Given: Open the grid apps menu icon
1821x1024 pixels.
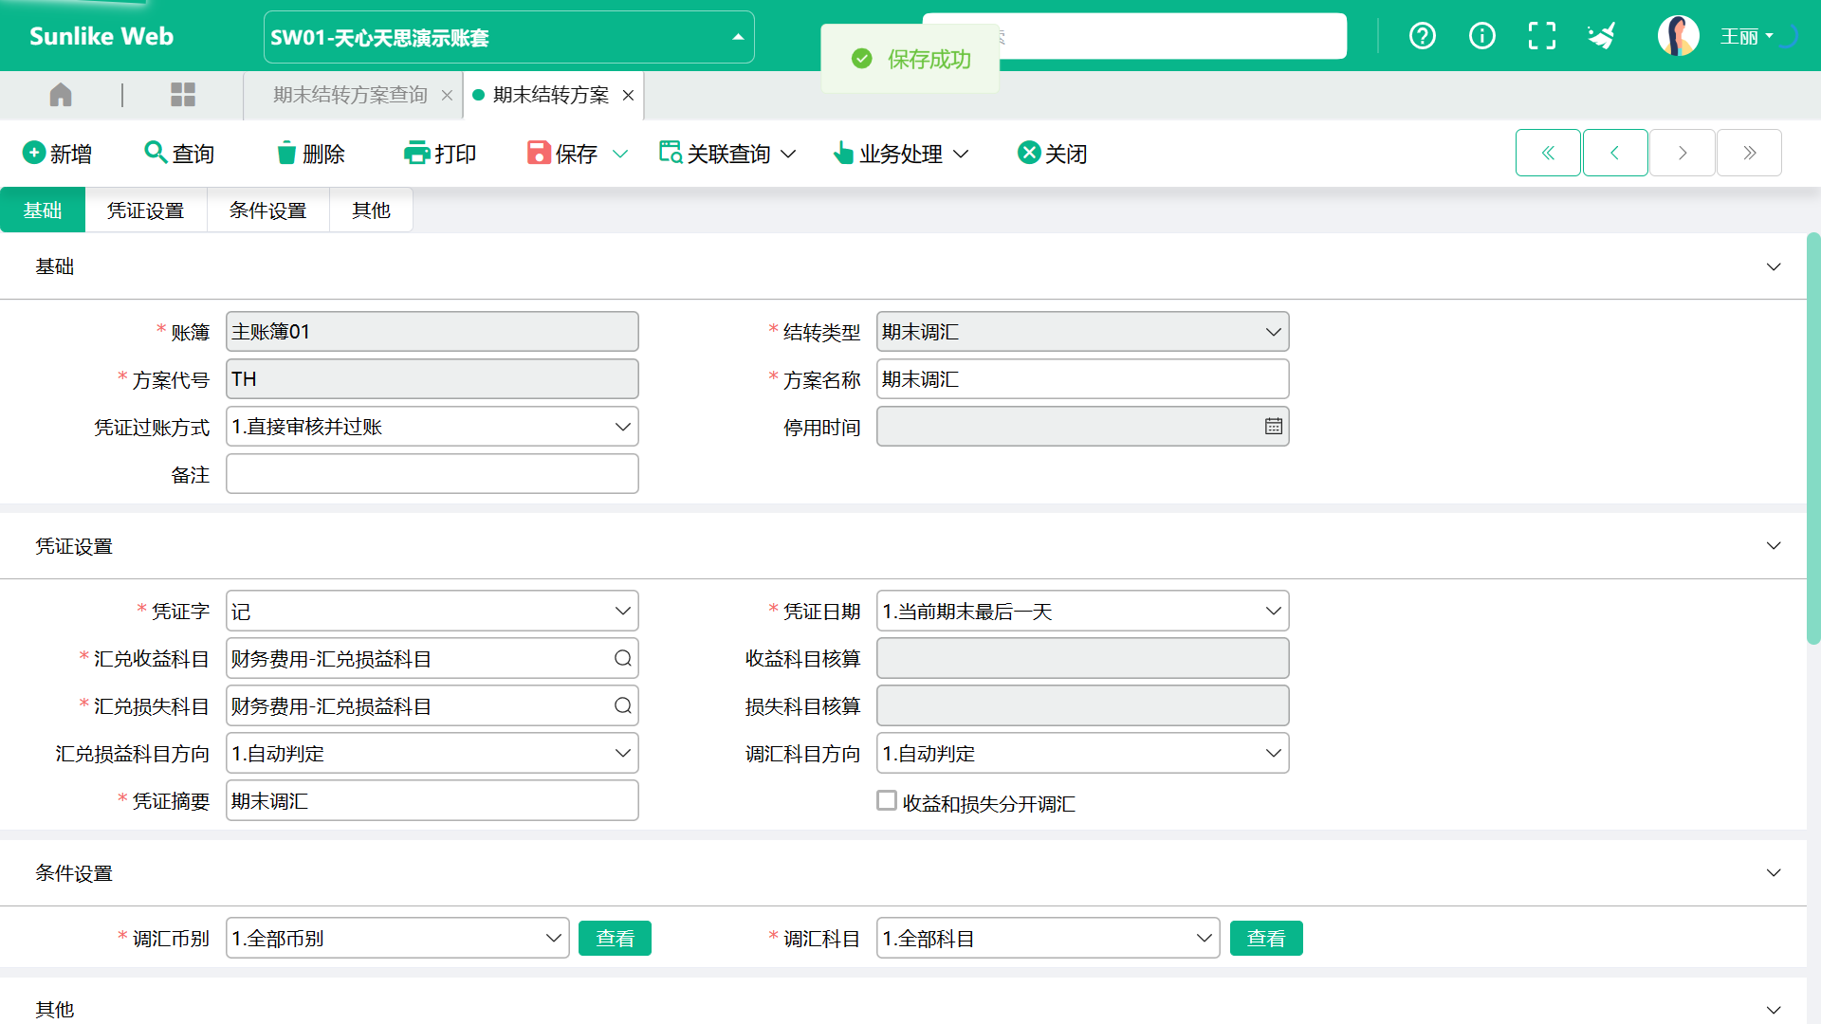Looking at the screenshot, I should tap(182, 95).
